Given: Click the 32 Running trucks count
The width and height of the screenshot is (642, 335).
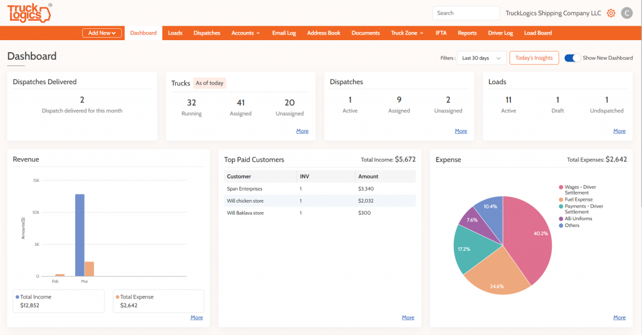Looking at the screenshot, I should click(x=192, y=102).
